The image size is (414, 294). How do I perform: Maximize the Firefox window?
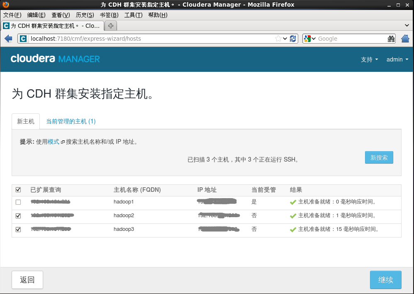[x=398, y=5]
